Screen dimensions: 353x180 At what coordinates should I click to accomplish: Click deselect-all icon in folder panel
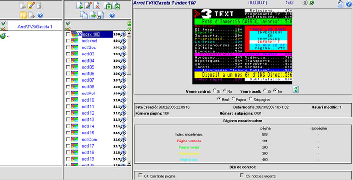tap(3, 29)
